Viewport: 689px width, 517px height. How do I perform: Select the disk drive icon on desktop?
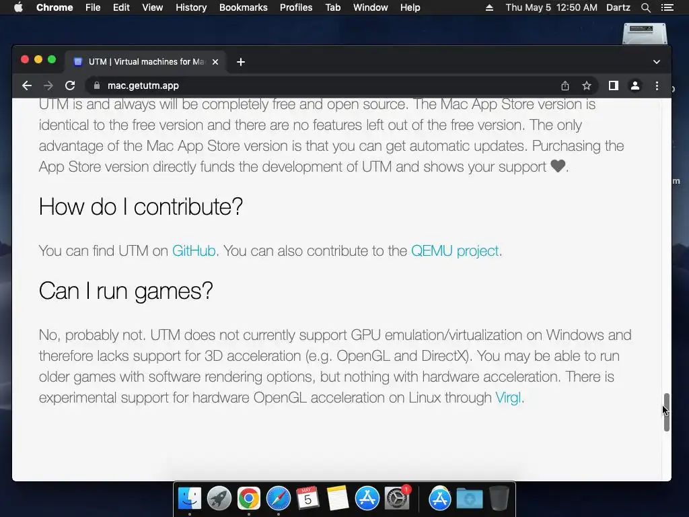click(x=645, y=34)
